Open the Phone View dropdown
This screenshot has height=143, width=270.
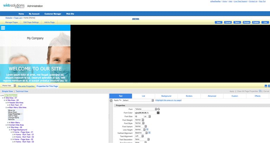(x=8, y=85)
